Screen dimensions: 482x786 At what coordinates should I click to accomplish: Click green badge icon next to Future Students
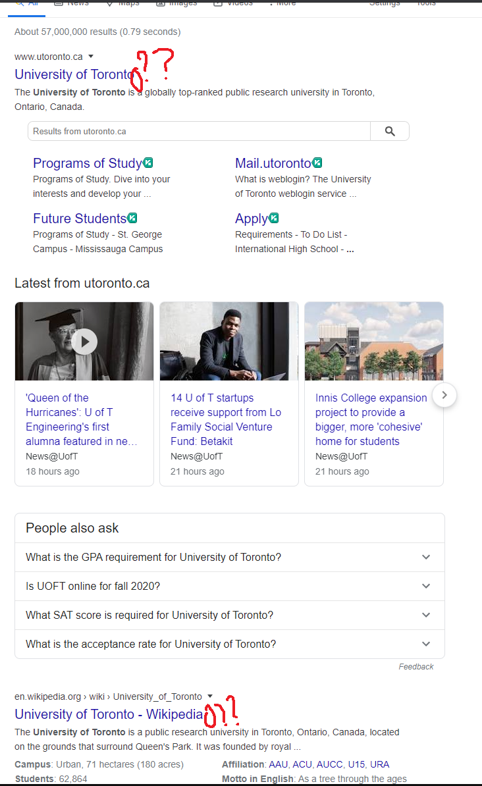pos(132,218)
